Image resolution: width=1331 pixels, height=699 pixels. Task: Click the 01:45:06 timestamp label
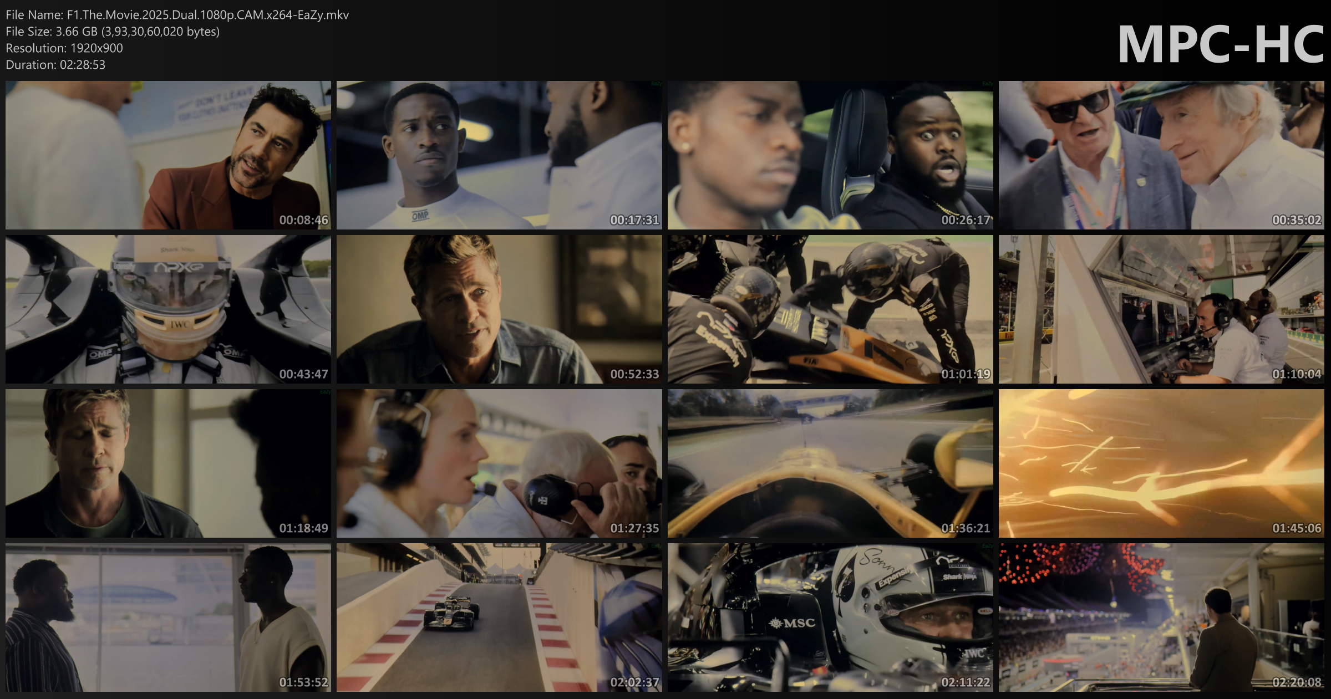click(x=1297, y=528)
